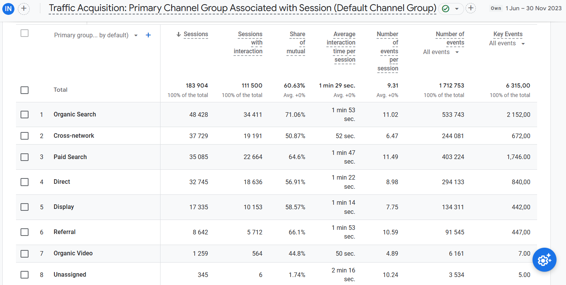Screen dimensions: 566x285
Task: Tick the checkbox for Paid Search
Action: pos(25,157)
